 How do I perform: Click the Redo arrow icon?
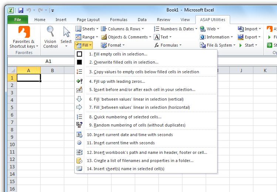tap(41, 10)
